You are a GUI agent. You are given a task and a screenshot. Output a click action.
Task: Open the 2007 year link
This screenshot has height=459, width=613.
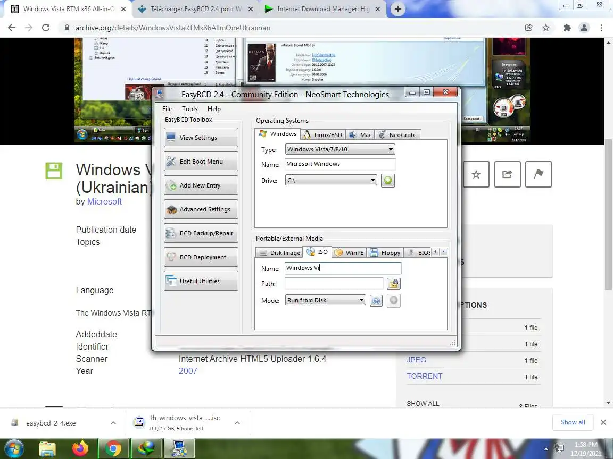(188, 371)
